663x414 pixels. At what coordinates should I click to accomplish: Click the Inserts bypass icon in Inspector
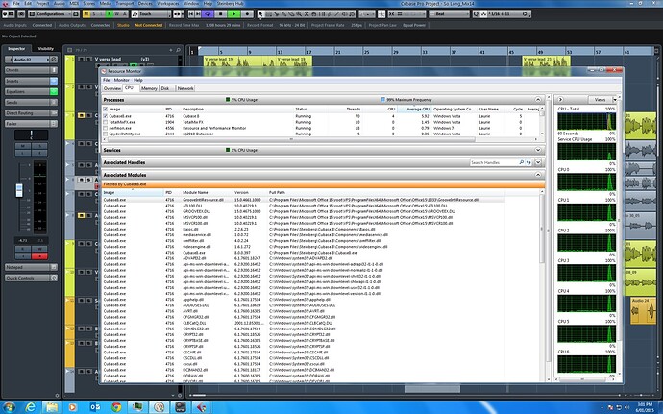click(54, 81)
